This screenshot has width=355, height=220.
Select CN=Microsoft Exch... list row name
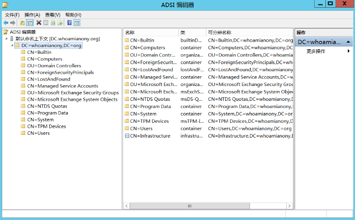coord(153,92)
